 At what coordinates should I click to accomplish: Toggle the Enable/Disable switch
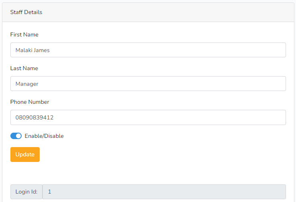[x=16, y=136]
